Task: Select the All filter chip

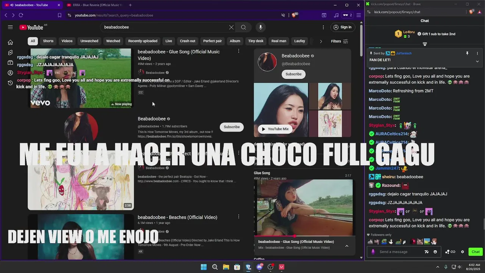Action: [33, 41]
